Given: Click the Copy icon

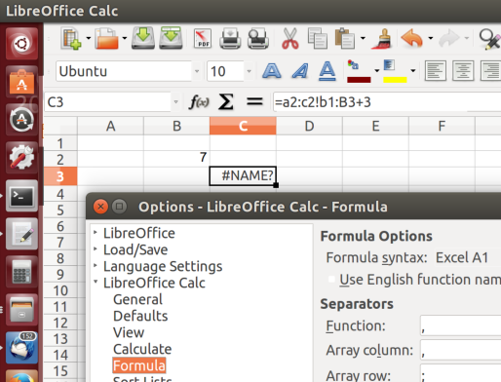Looking at the screenshot, I should coord(318,39).
